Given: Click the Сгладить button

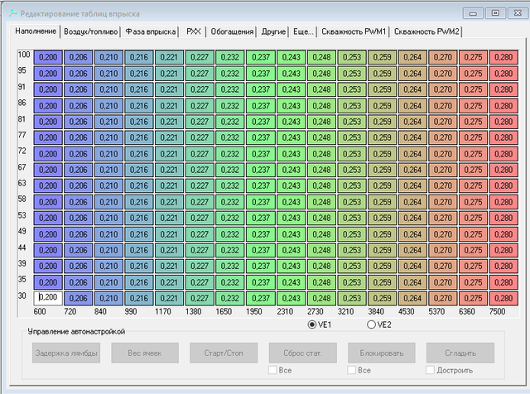Looking at the screenshot, I should pos(460,353).
